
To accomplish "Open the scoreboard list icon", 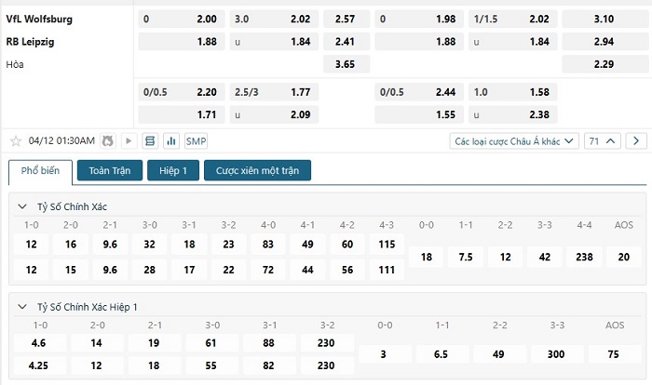I will pos(150,141).
